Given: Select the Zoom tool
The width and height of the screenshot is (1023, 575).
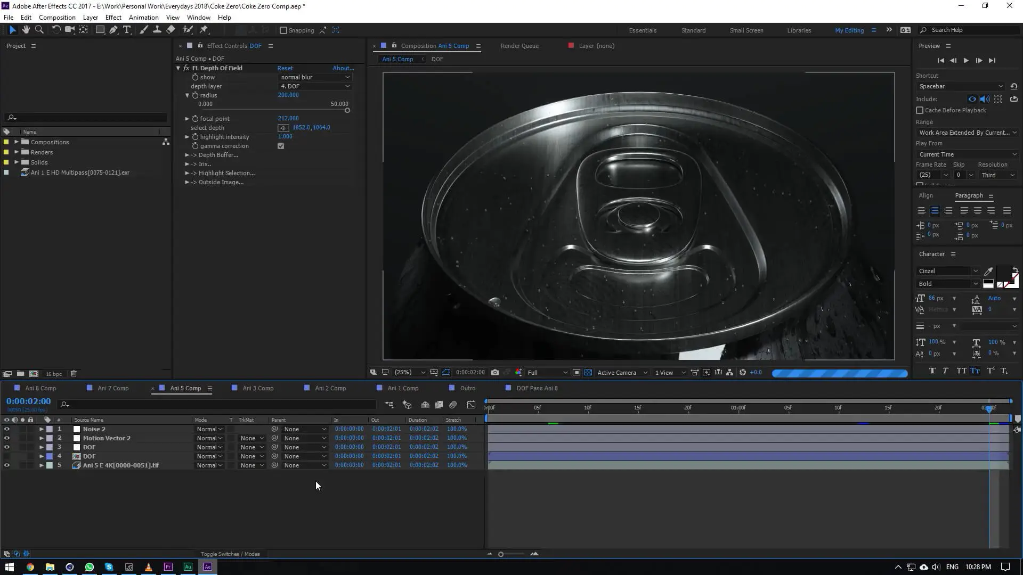Looking at the screenshot, I should pos(39,30).
